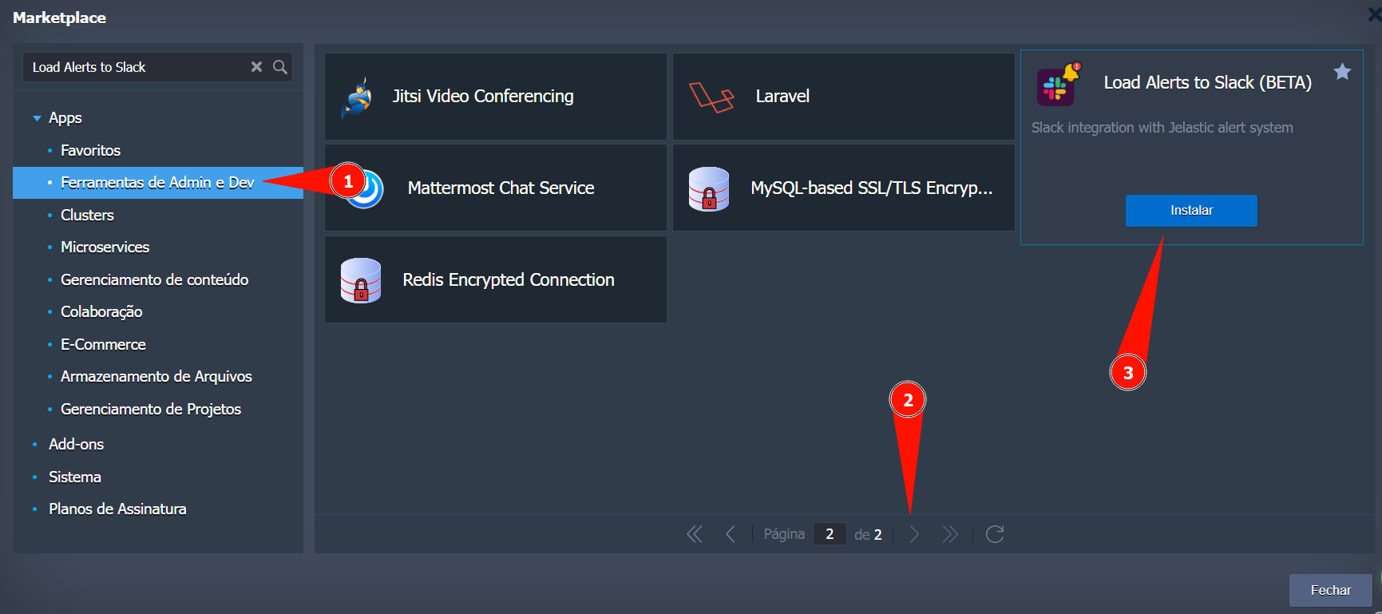This screenshot has height=614, width=1382.
Task: Click the Laravel logo icon
Action: 711,97
